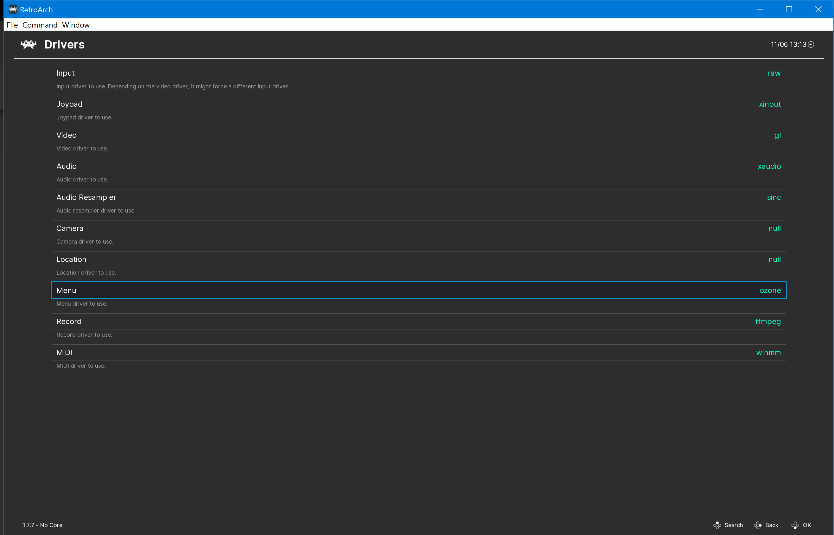Click 'Video driver to use.' description
The image size is (834, 535).
pyautogui.click(x=82, y=148)
